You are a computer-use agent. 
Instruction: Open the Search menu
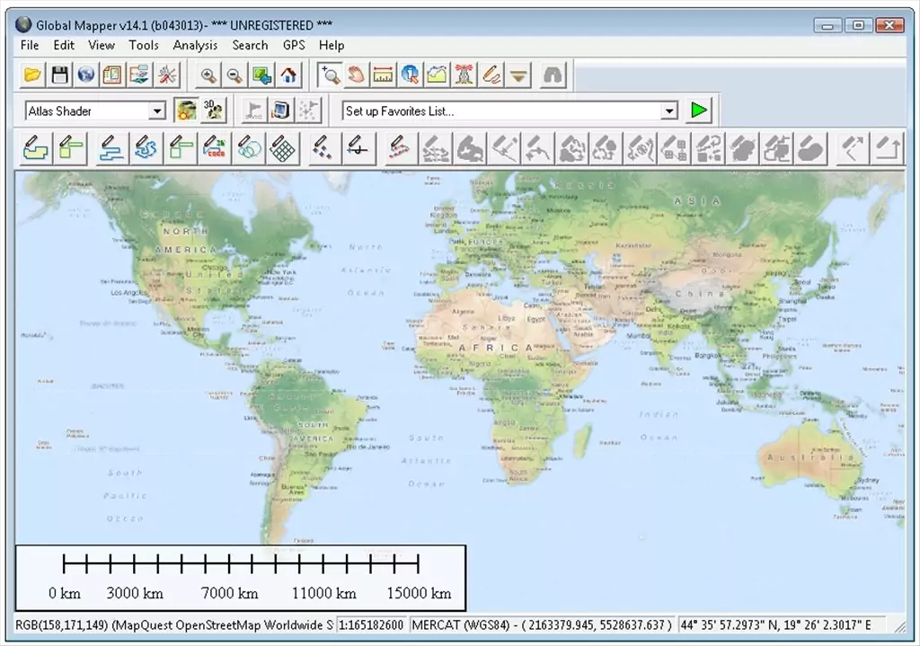point(250,45)
